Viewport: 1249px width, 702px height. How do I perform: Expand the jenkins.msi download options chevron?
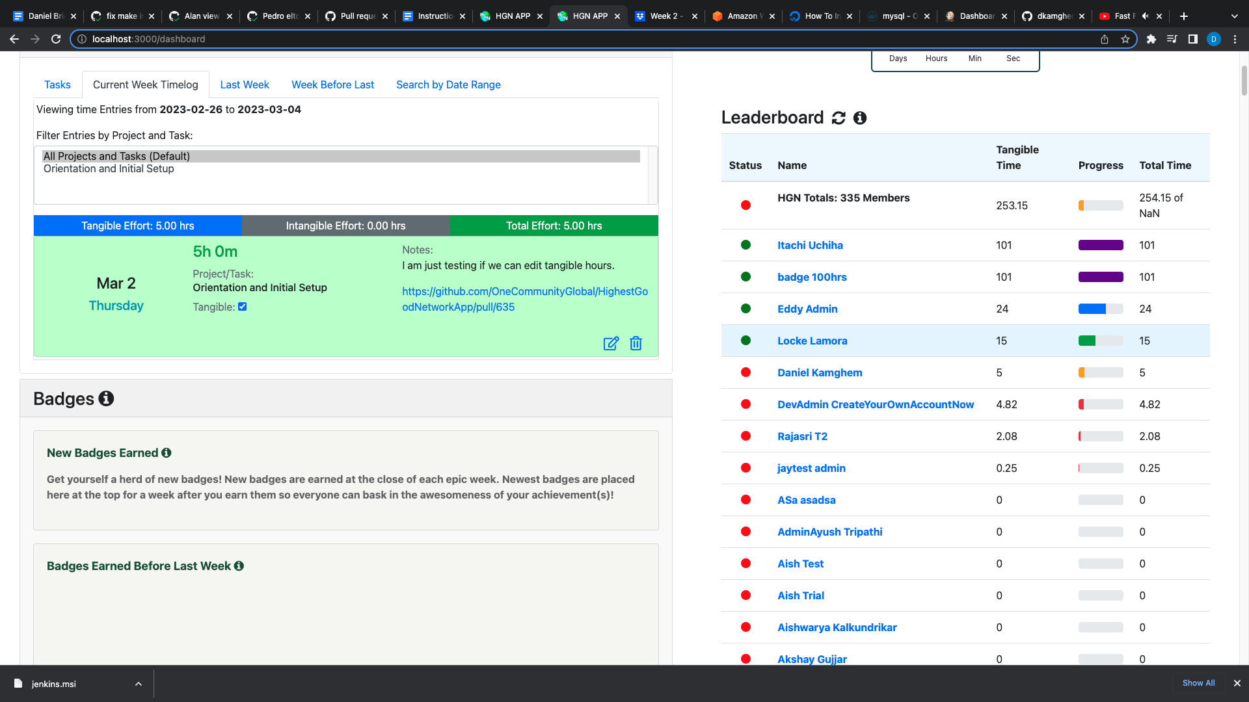click(x=139, y=684)
